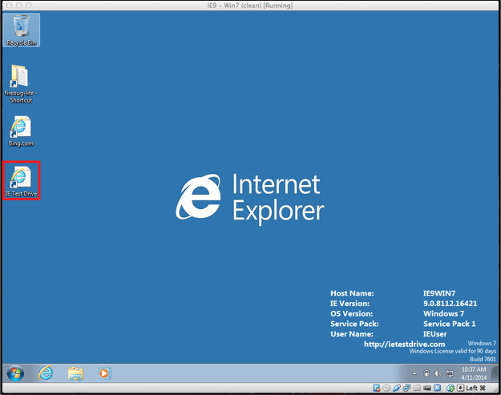Click VirtualBox virtualization features V icon

pyautogui.click(x=437, y=388)
